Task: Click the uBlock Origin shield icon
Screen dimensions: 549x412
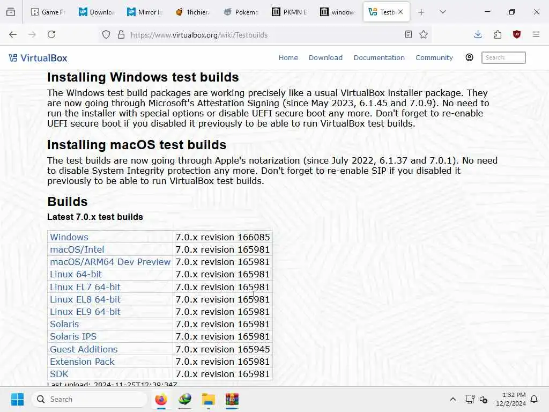Action: point(517,34)
